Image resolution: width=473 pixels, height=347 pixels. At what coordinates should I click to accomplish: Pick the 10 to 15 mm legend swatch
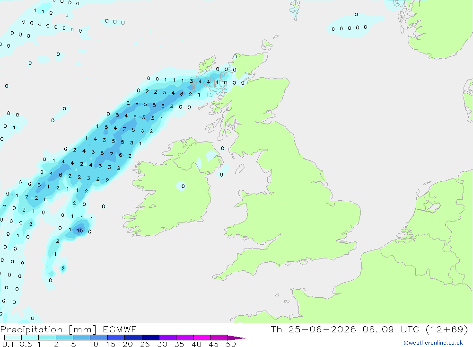click(x=99, y=338)
